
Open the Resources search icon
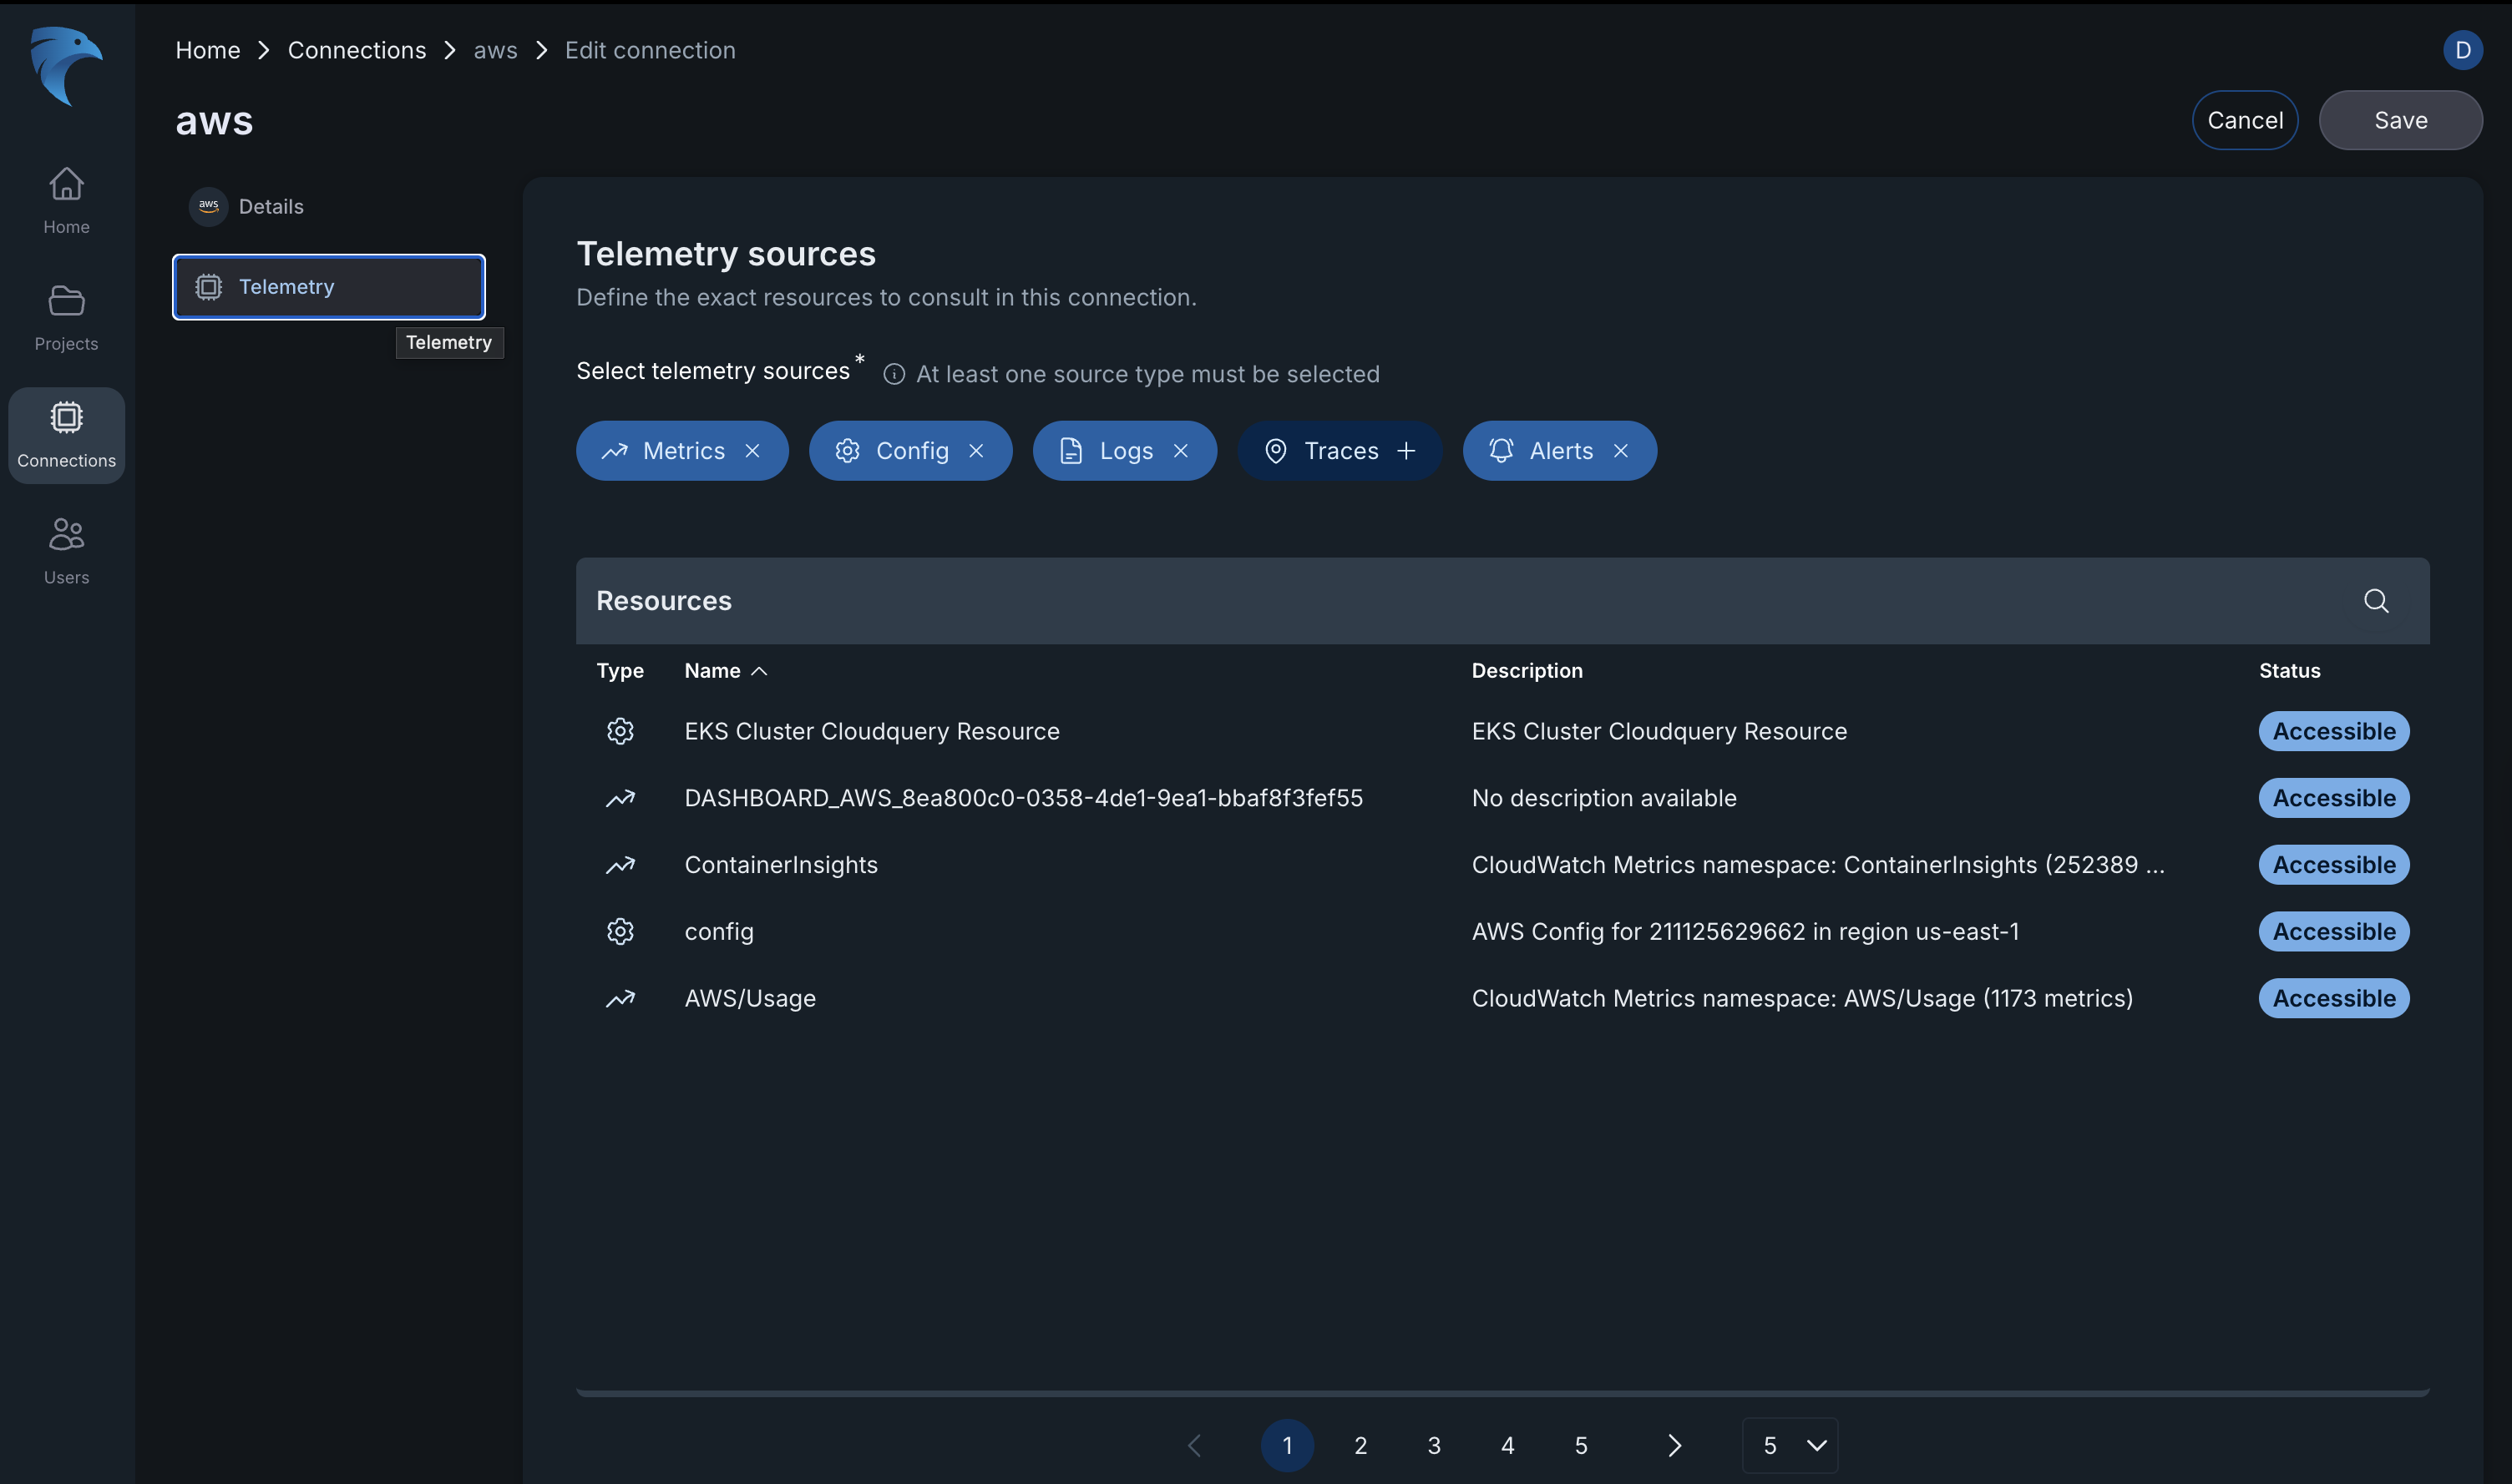(2376, 601)
